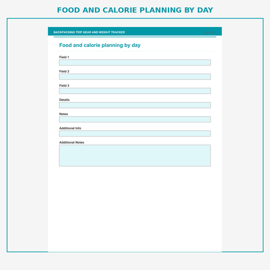Screen dimensions: 270x270
Task: Click the Field 1 input box
Action: [134, 63]
